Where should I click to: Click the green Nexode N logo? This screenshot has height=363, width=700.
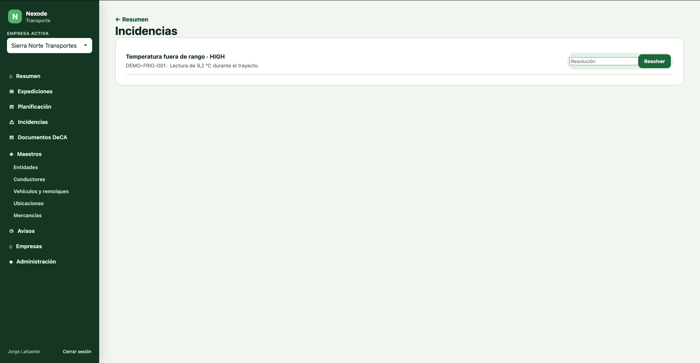click(15, 16)
